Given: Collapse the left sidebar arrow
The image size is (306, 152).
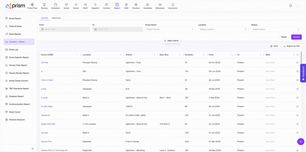Looking at the screenshot, I should [33, 149].
